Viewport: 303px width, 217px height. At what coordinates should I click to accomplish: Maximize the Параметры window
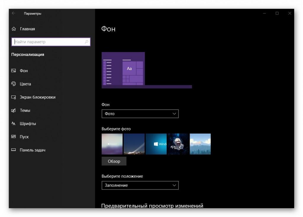[277, 13]
